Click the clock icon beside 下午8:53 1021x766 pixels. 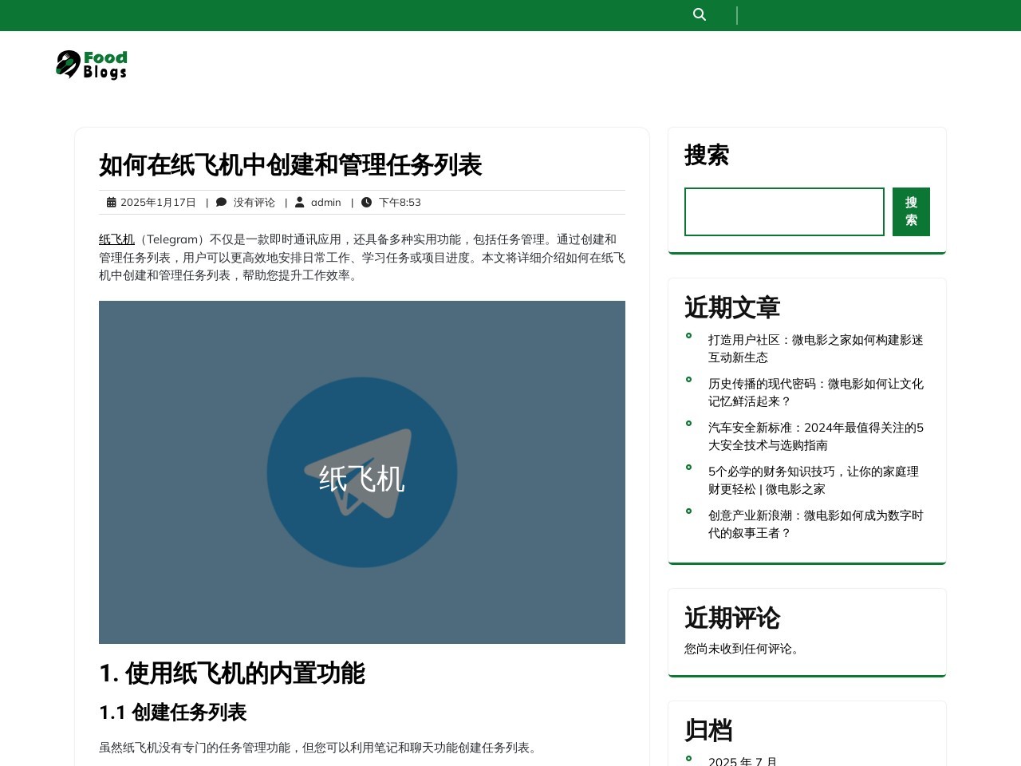[366, 203]
